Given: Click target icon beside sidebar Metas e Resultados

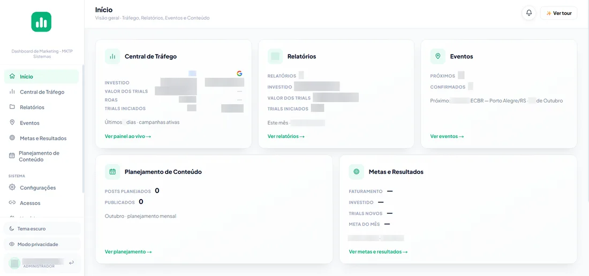Looking at the screenshot, I should pyautogui.click(x=12, y=137).
